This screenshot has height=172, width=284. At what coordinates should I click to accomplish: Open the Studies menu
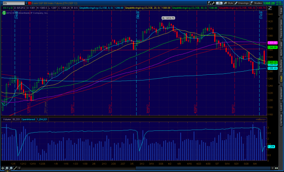tap(256, 3)
